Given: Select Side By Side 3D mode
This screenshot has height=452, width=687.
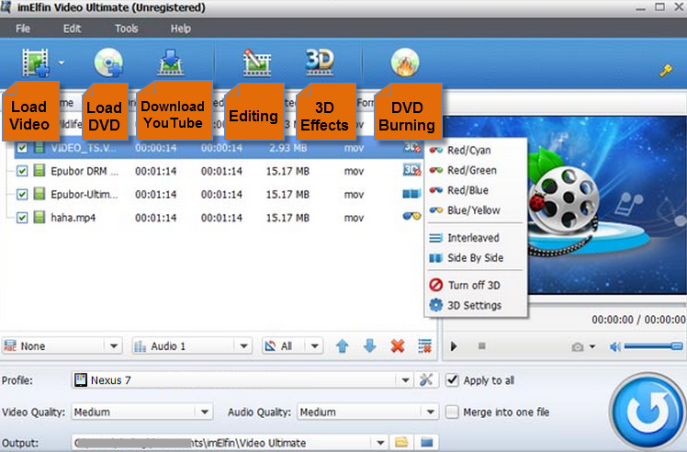Looking at the screenshot, I should pyautogui.click(x=476, y=258).
